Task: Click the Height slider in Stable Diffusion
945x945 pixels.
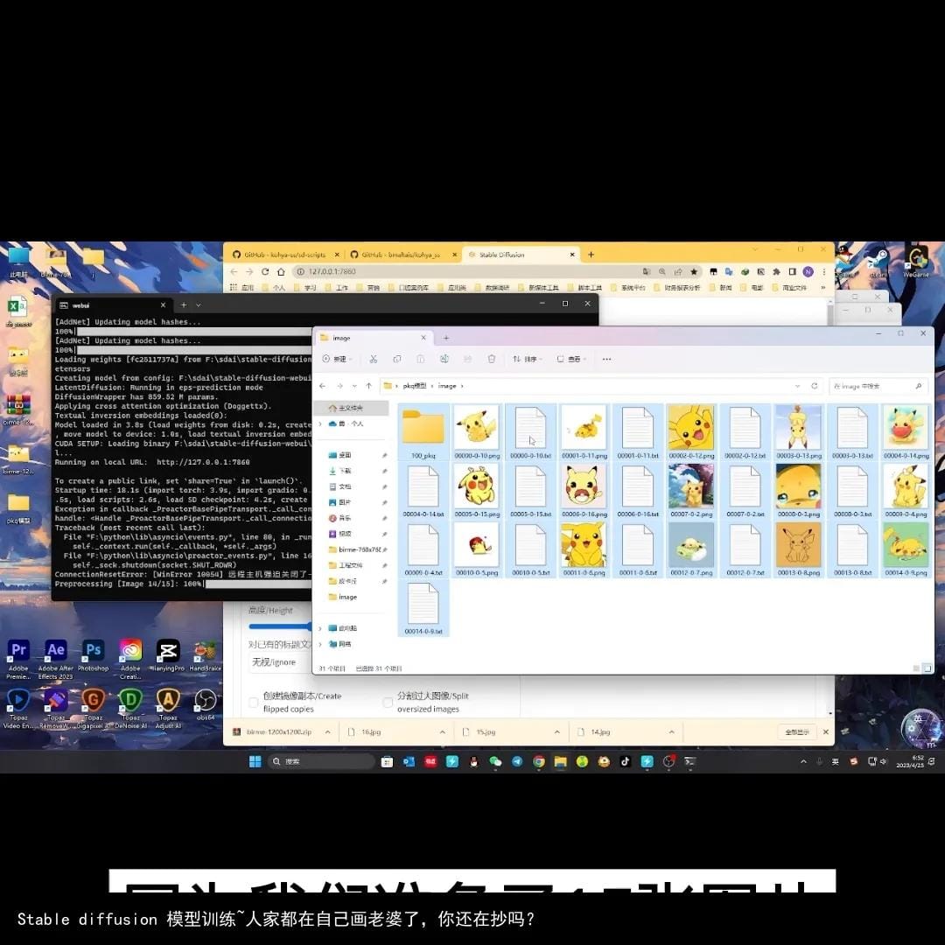Action: (x=280, y=626)
